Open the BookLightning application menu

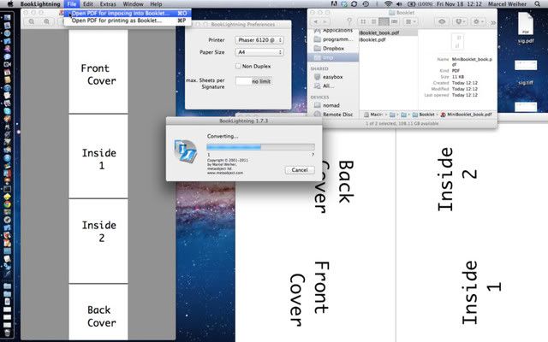[x=40, y=4]
